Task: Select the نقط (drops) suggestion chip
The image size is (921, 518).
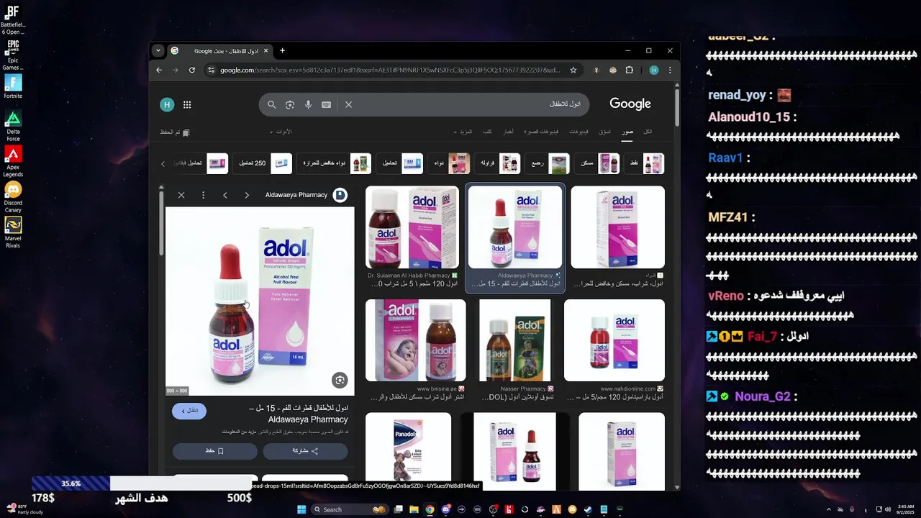Action: click(644, 163)
